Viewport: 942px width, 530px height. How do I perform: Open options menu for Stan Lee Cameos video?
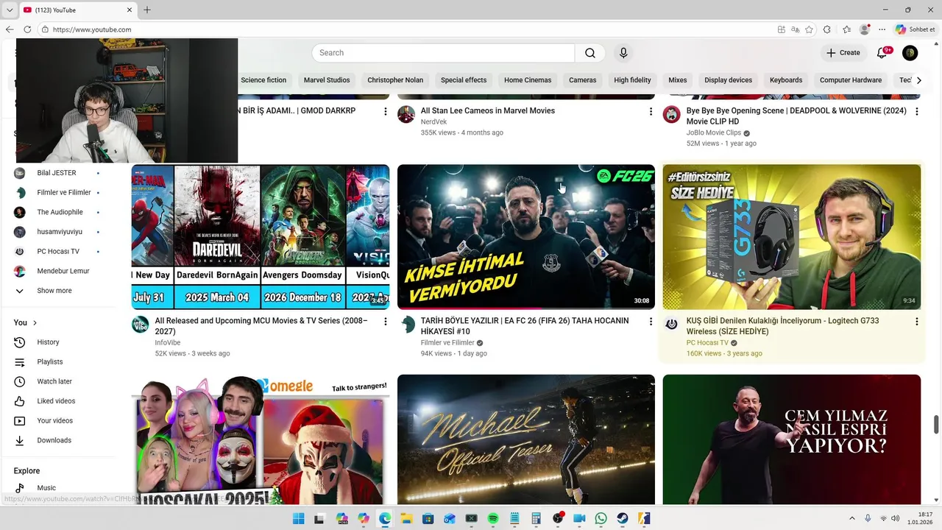[651, 112]
